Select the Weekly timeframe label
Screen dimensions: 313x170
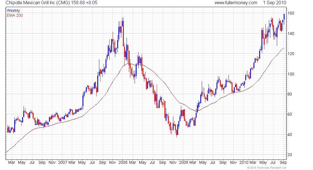coord(13,10)
